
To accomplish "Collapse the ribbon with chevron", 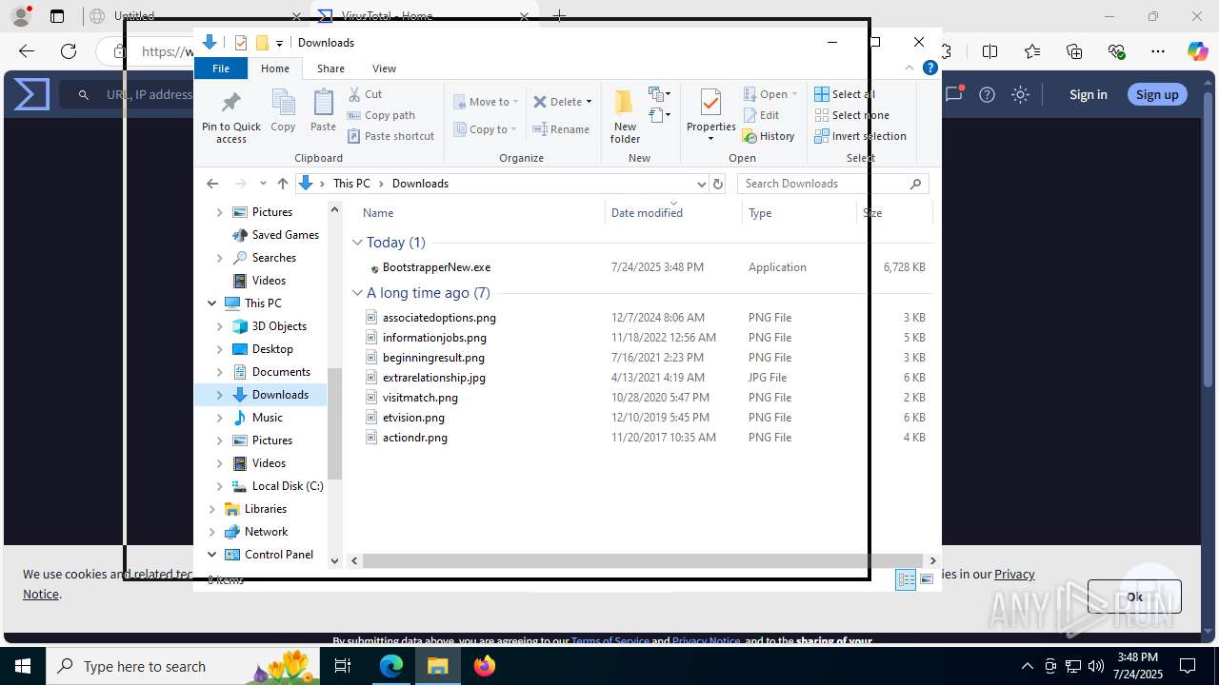I will 909,68.
